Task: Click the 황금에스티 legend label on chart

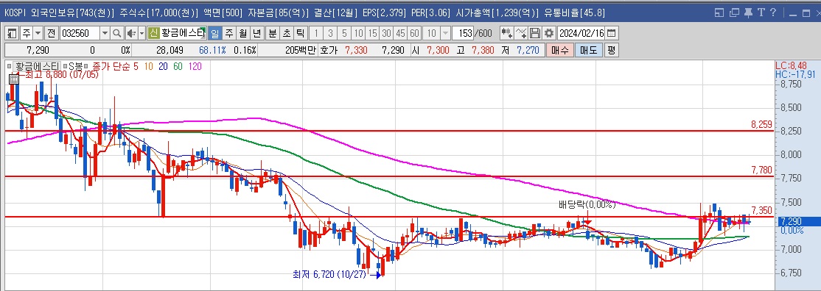Action: (37, 66)
